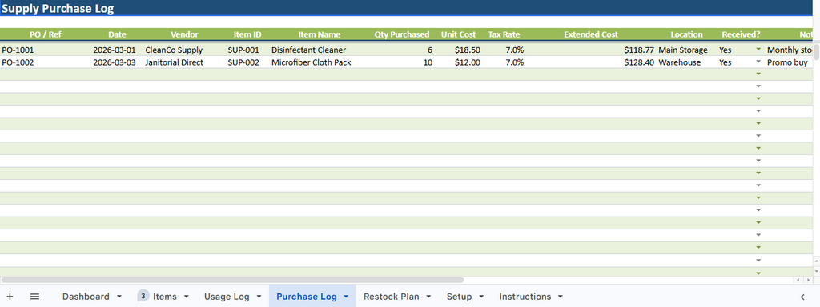Viewport: 820px width, 307px height.
Task: Switch to the Items sheet tab
Action: [x=165, y=297]
